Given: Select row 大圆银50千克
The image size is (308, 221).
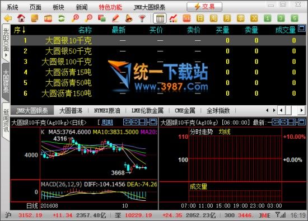Looking at the screenshot, I should click(x=158, y=51).
